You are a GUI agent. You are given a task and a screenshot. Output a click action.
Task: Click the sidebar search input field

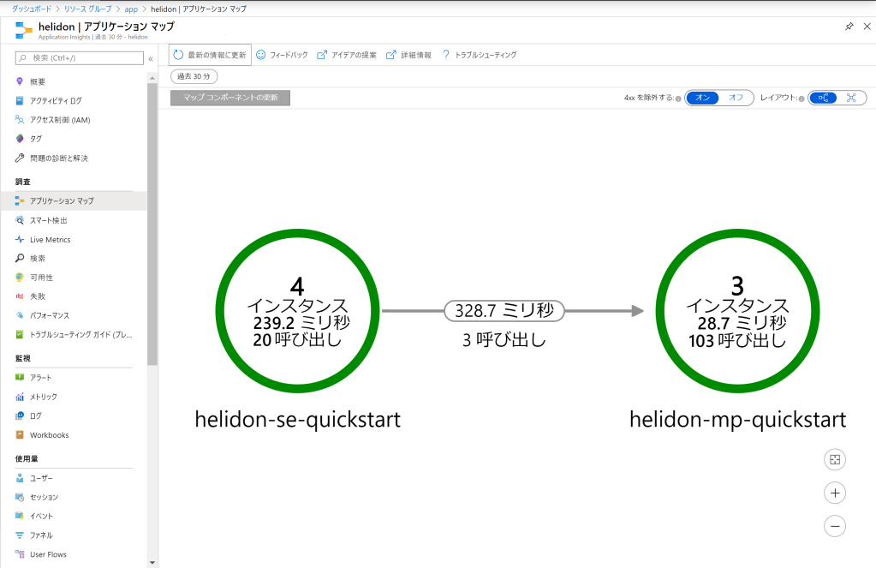click(x=86, y=58)
